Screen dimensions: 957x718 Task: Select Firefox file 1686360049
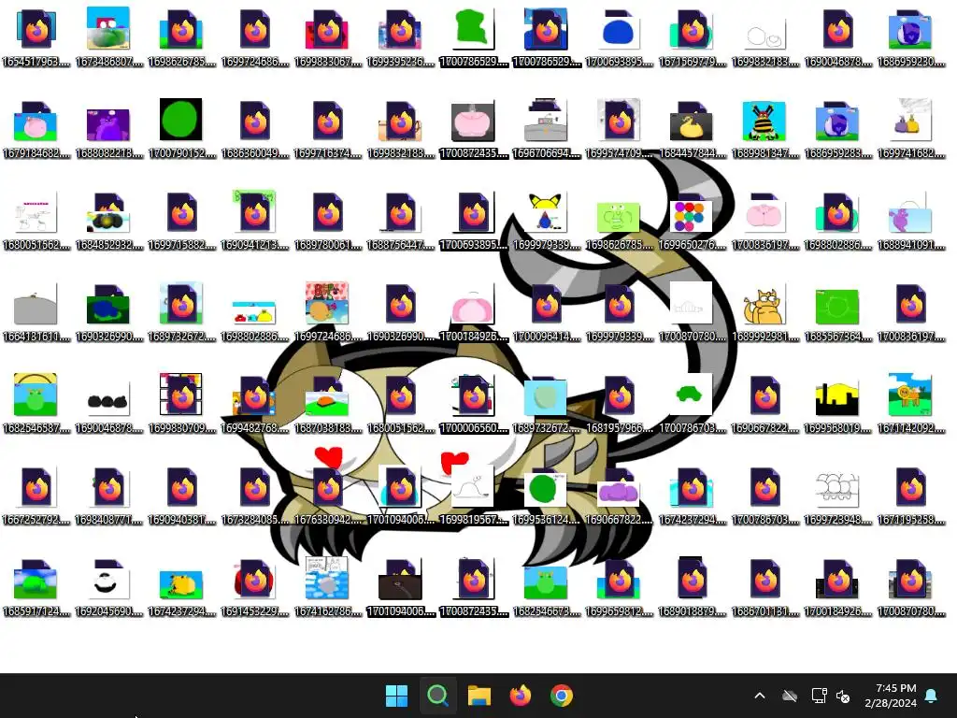(254, 128)
